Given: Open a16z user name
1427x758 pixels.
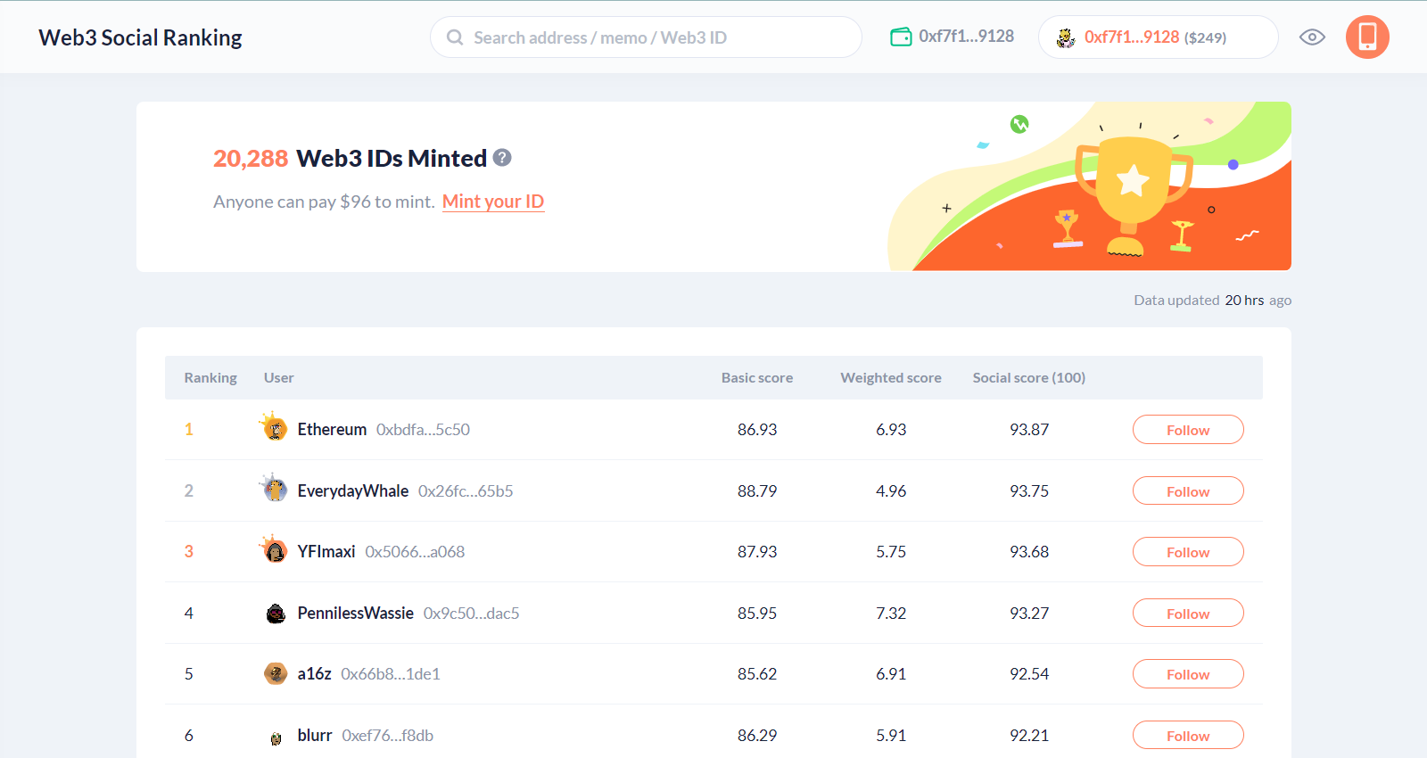Looking at the screenshot, I should [x=314, y=674].
